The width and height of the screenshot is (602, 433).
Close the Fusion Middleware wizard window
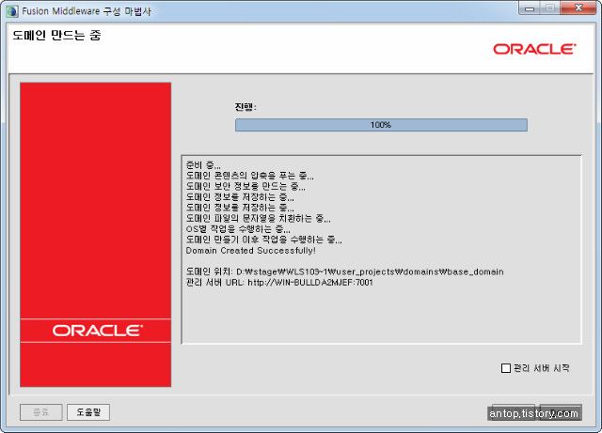(579, 8)
